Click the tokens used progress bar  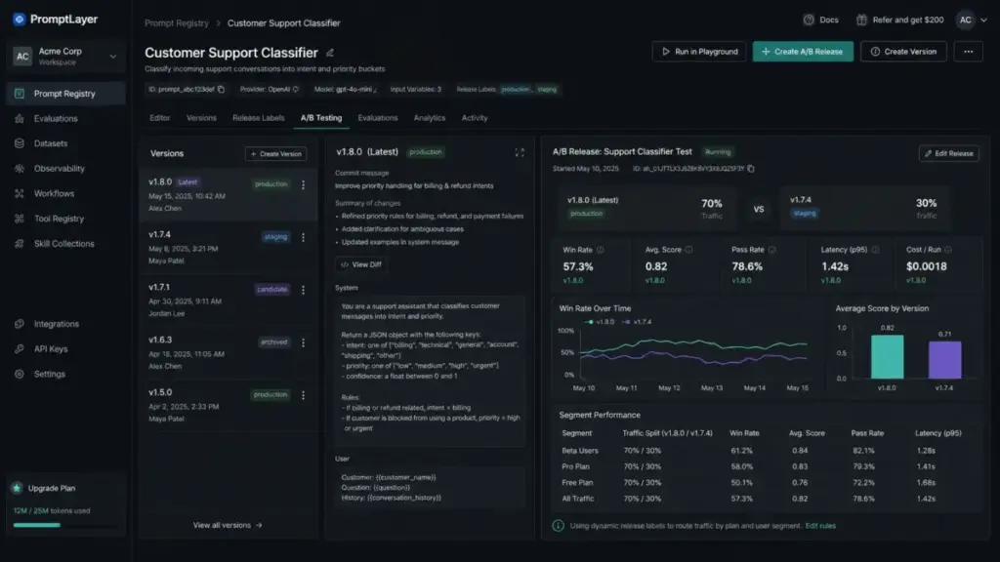click(64, 525)
